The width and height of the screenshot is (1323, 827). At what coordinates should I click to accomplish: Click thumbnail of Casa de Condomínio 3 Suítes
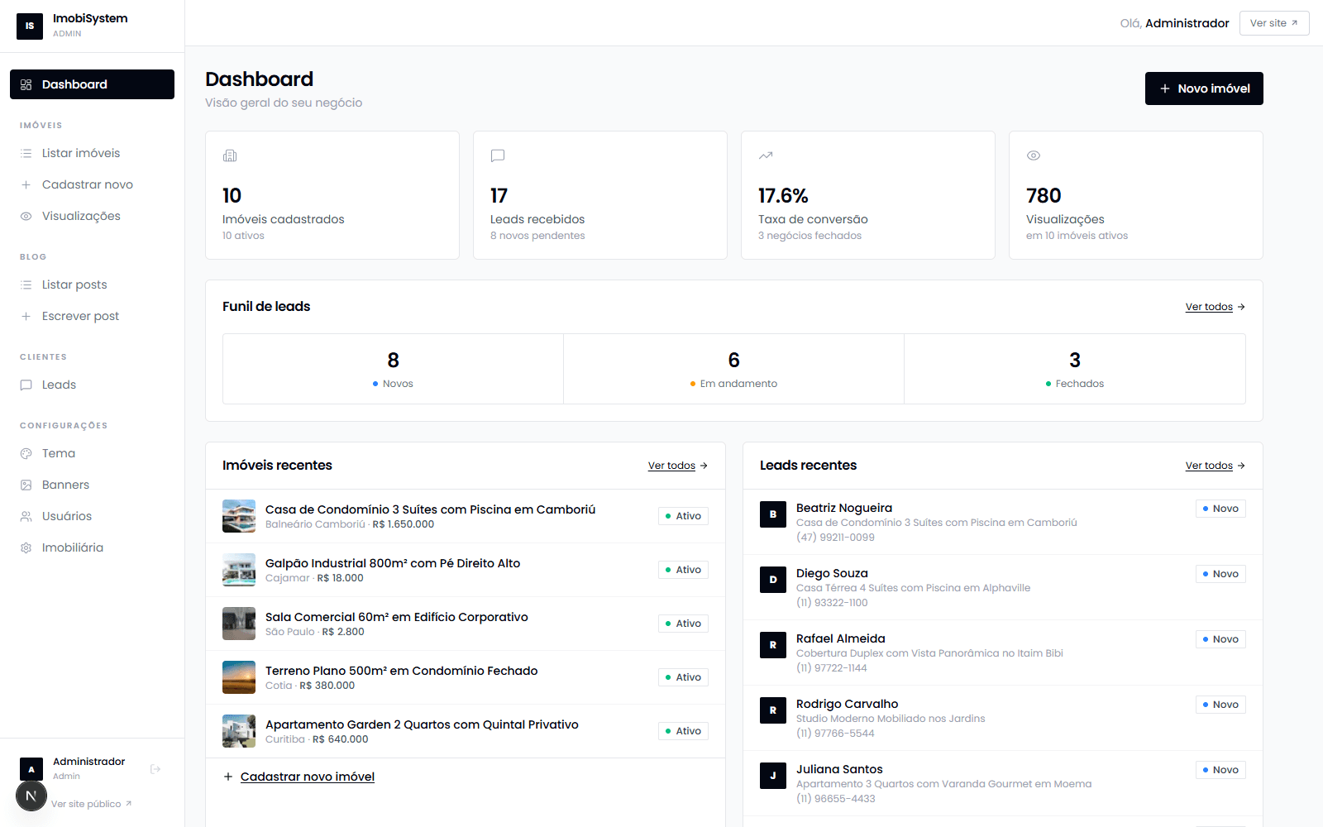click(x=239, y=516)
